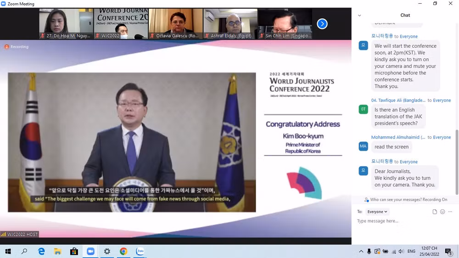Click the Zoom logo in the title bar
Viewport: 459px width, 258px height.
[3, 4]
